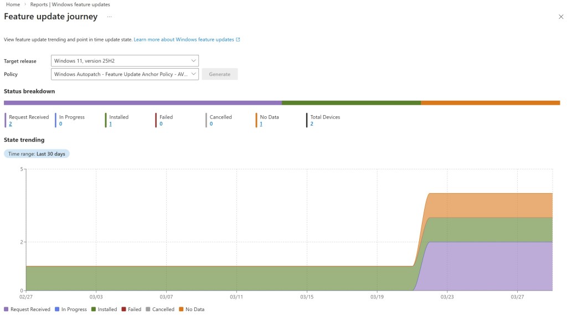Go to Home in breadcrumb
Image resolution: width=567 pixels, height=315 pixels.
click(13, 4)
